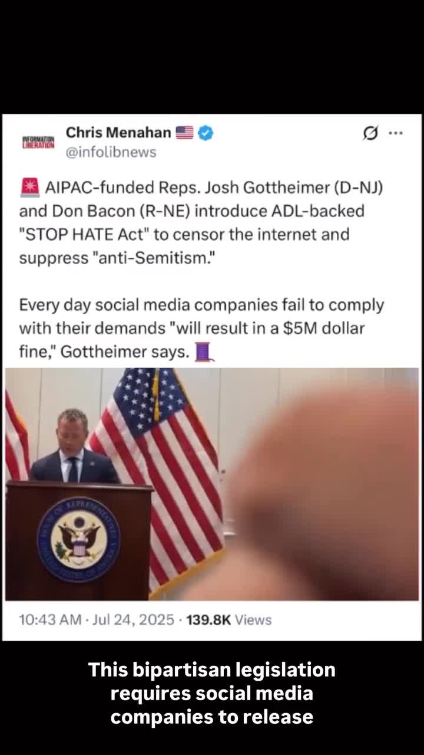Visit the @infolibnews handle

click(111, 152)
